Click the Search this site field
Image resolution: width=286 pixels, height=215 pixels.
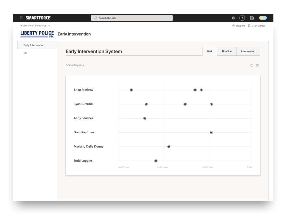pos(132,18)
